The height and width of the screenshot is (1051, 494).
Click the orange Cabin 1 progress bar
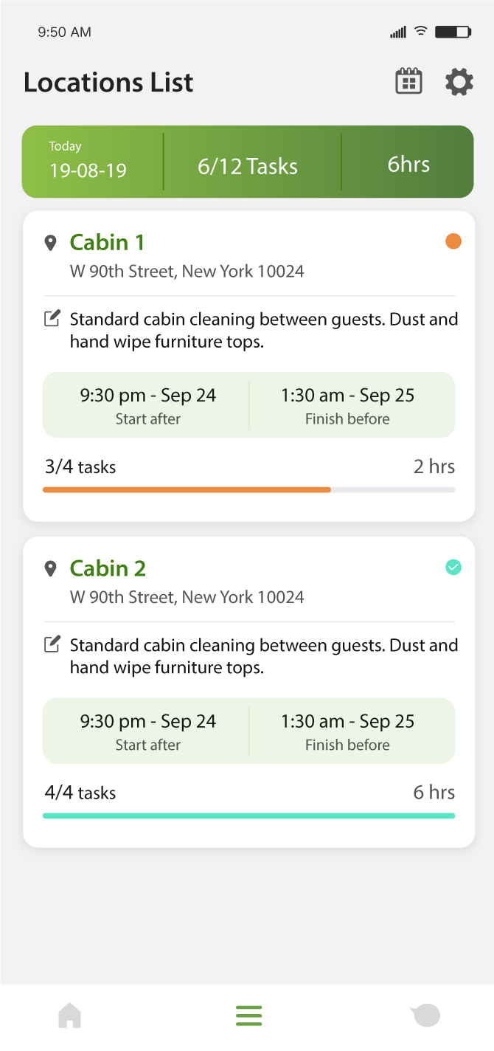point(187,489)
